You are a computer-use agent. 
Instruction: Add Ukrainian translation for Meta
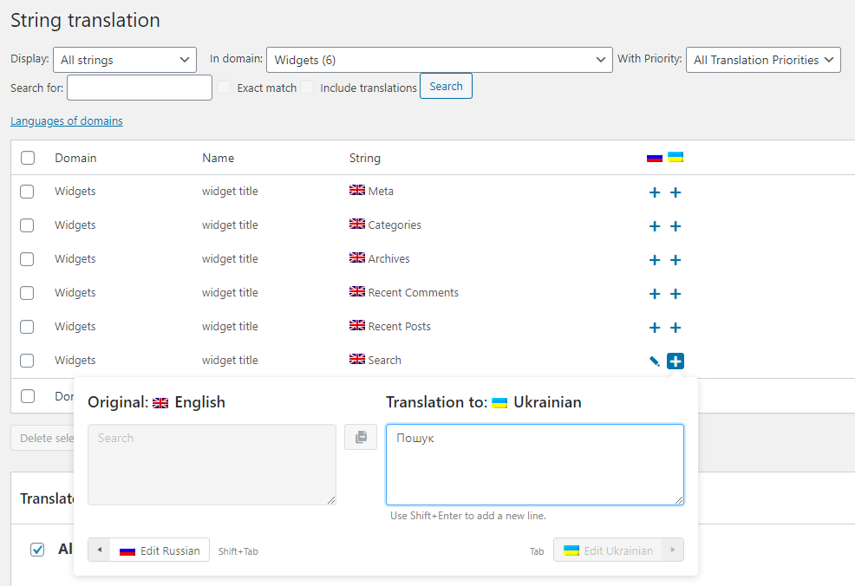coord(675,192)
